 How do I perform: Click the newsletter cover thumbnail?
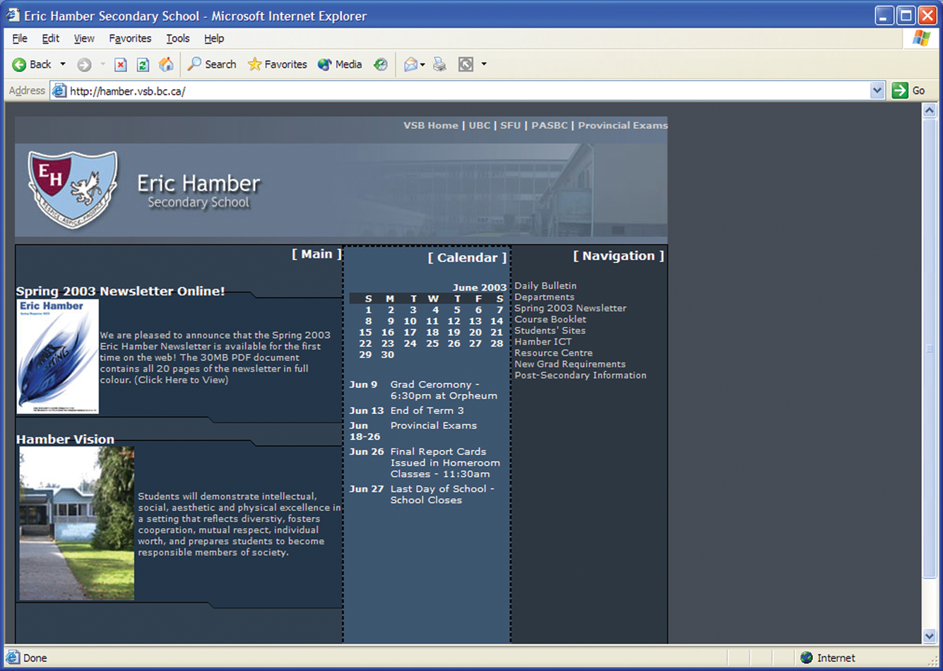tap(58, 357)
